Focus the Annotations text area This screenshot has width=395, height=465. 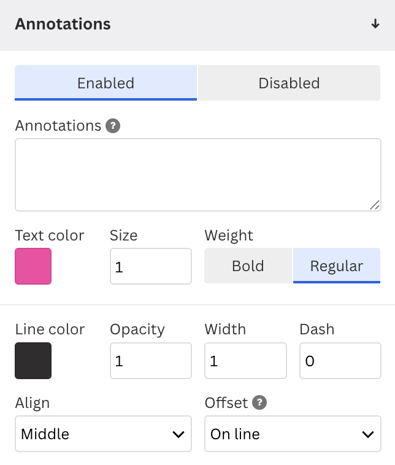point(198,175)
